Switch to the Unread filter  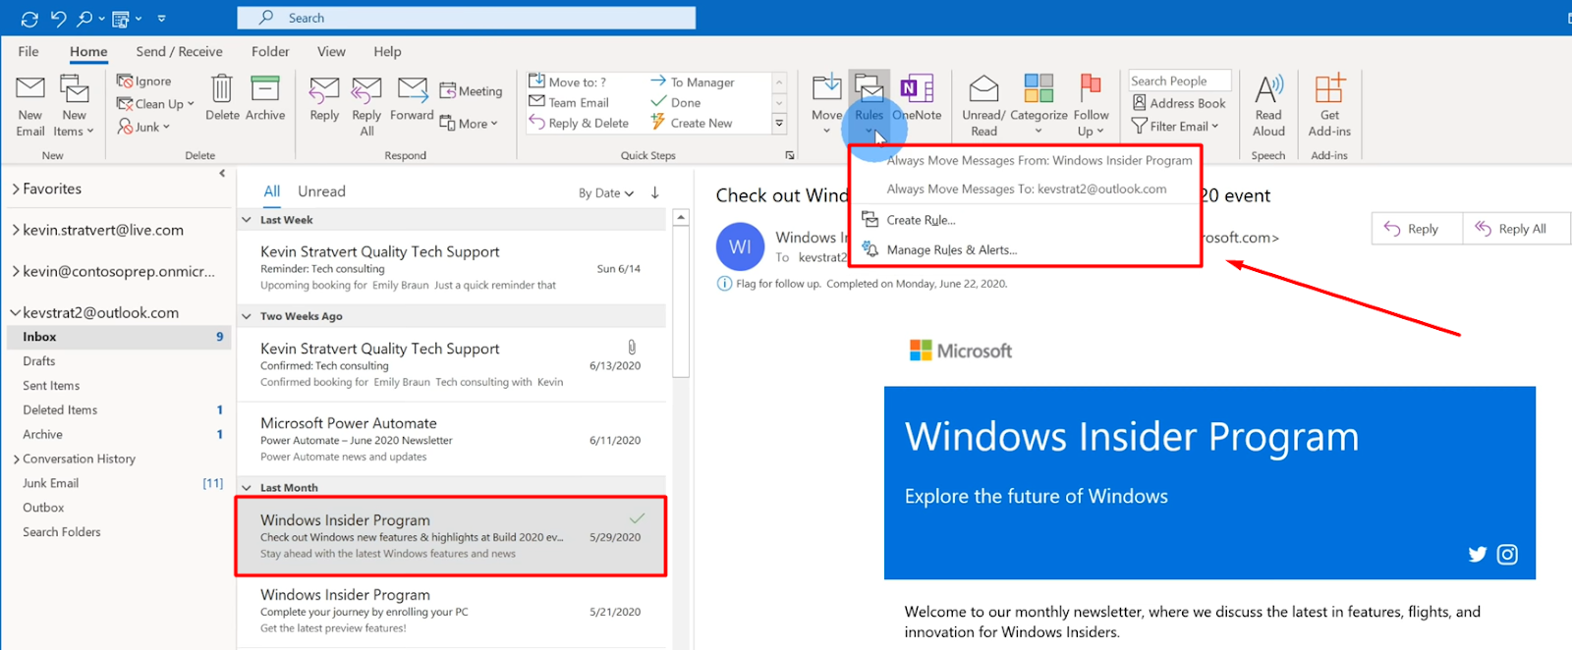click(321, 191)
